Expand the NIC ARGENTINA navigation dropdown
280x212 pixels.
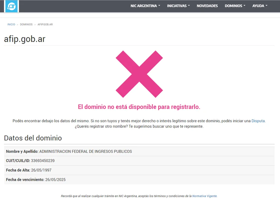point(145,6)
